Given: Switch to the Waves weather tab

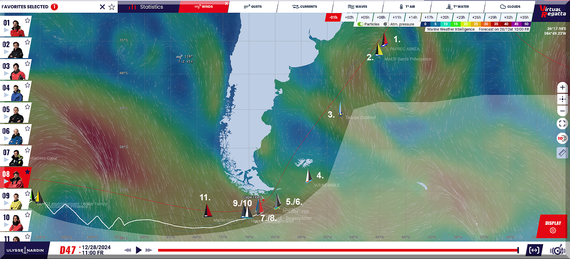Looking at the screenshot, I should [x=358, y=7].
